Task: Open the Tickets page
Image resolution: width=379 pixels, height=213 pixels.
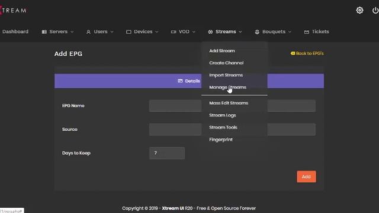Action: [x=320, y=31]
